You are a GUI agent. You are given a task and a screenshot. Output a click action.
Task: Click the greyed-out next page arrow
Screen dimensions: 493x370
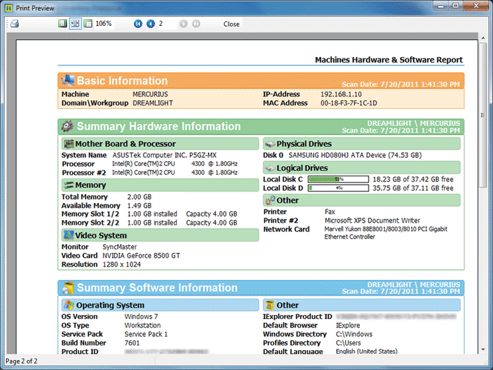point(183,24)
